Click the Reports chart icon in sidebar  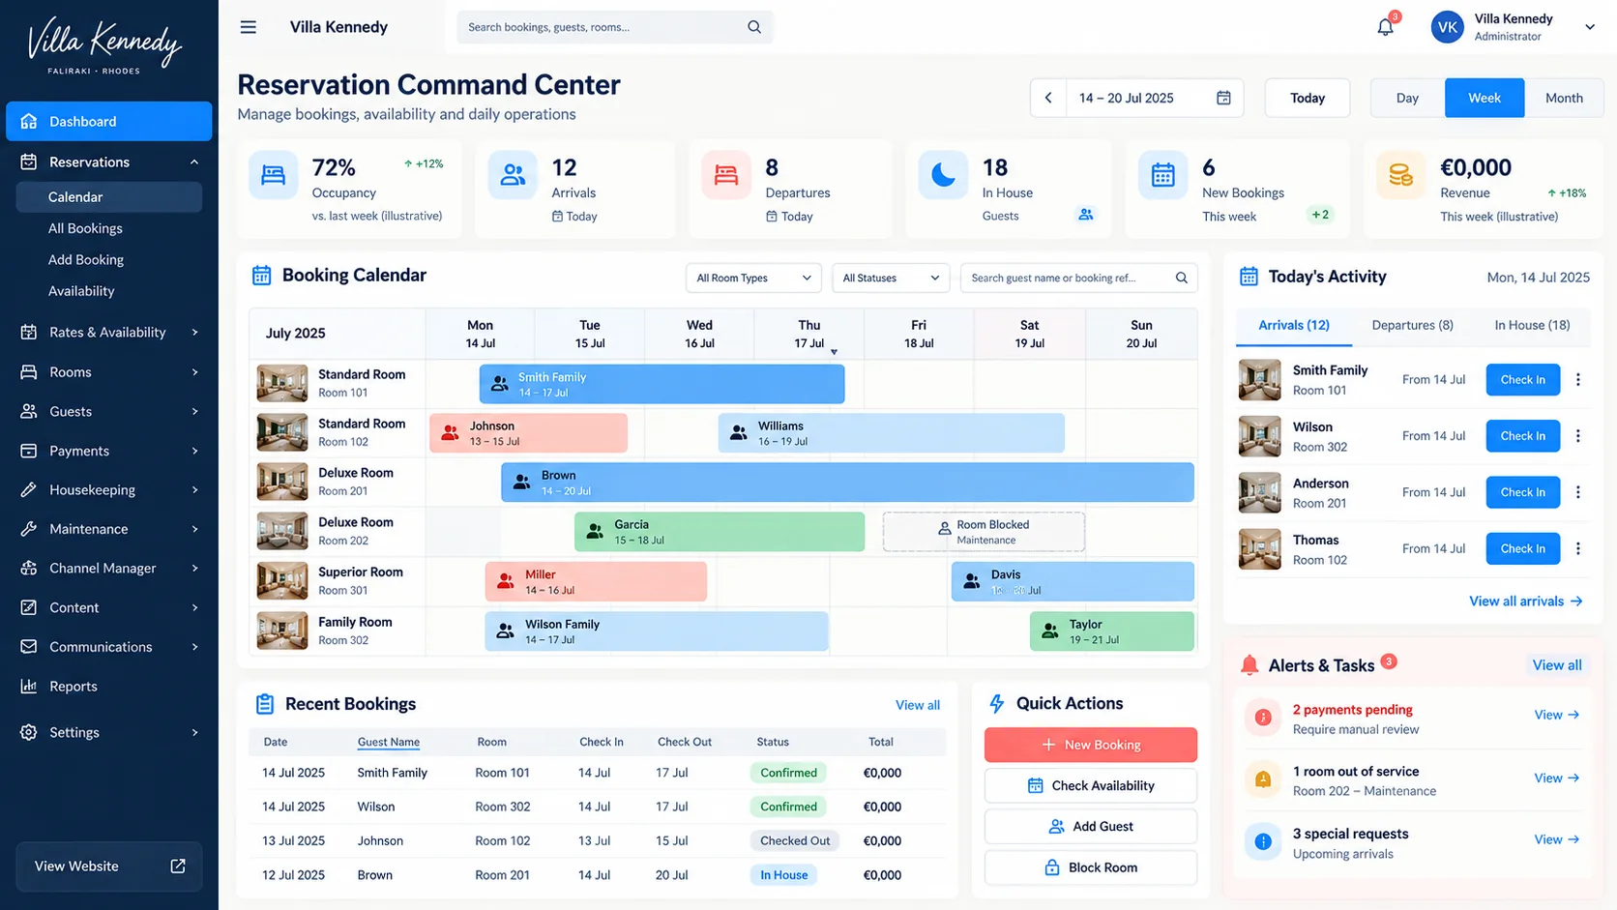tap(29, 686)
